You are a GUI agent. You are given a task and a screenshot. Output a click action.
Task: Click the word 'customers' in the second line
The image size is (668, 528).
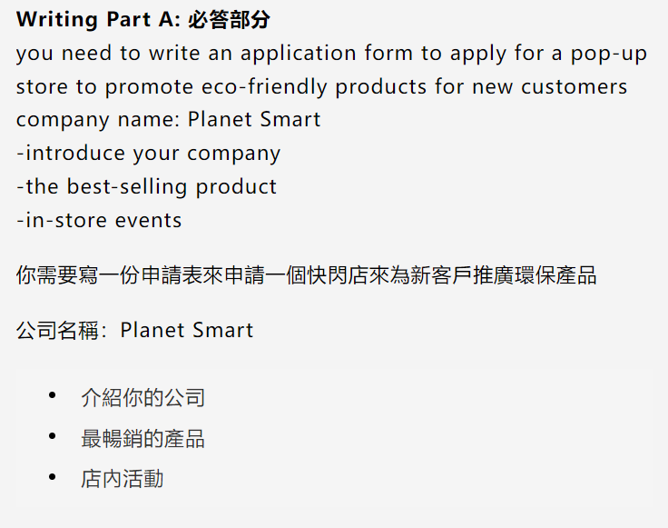coord(574,87)
